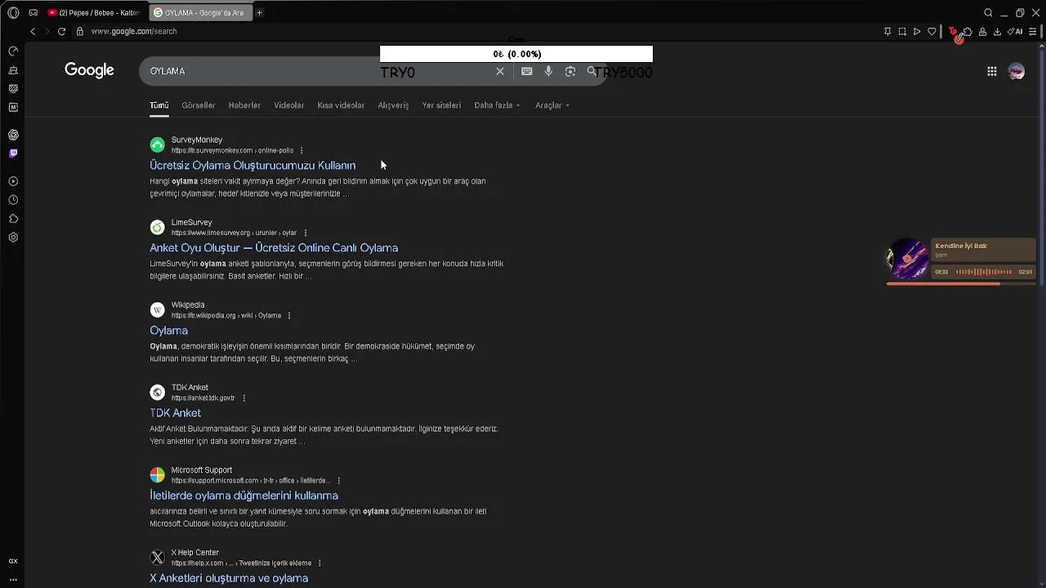The image size is (1046, 588).
Task: Open the Easy Setup sliders icon
Action: point(1033,32)
